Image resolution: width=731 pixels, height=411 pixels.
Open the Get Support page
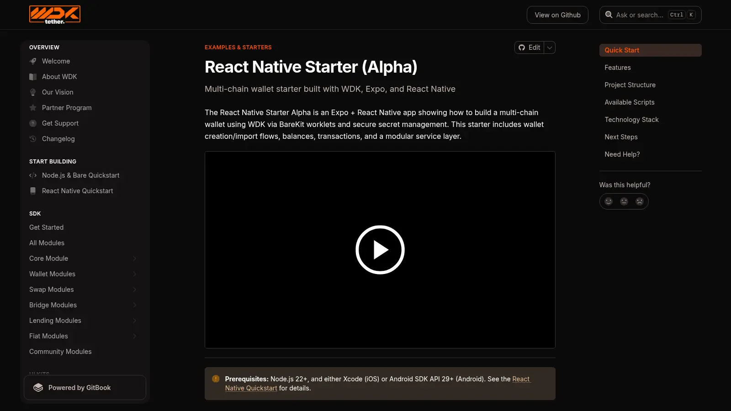pyautogui.click(x=83, y=123)
